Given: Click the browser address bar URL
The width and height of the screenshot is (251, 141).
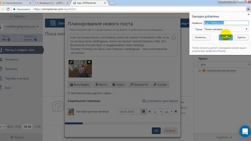Looking at the screenshot, I should point(55,9).
